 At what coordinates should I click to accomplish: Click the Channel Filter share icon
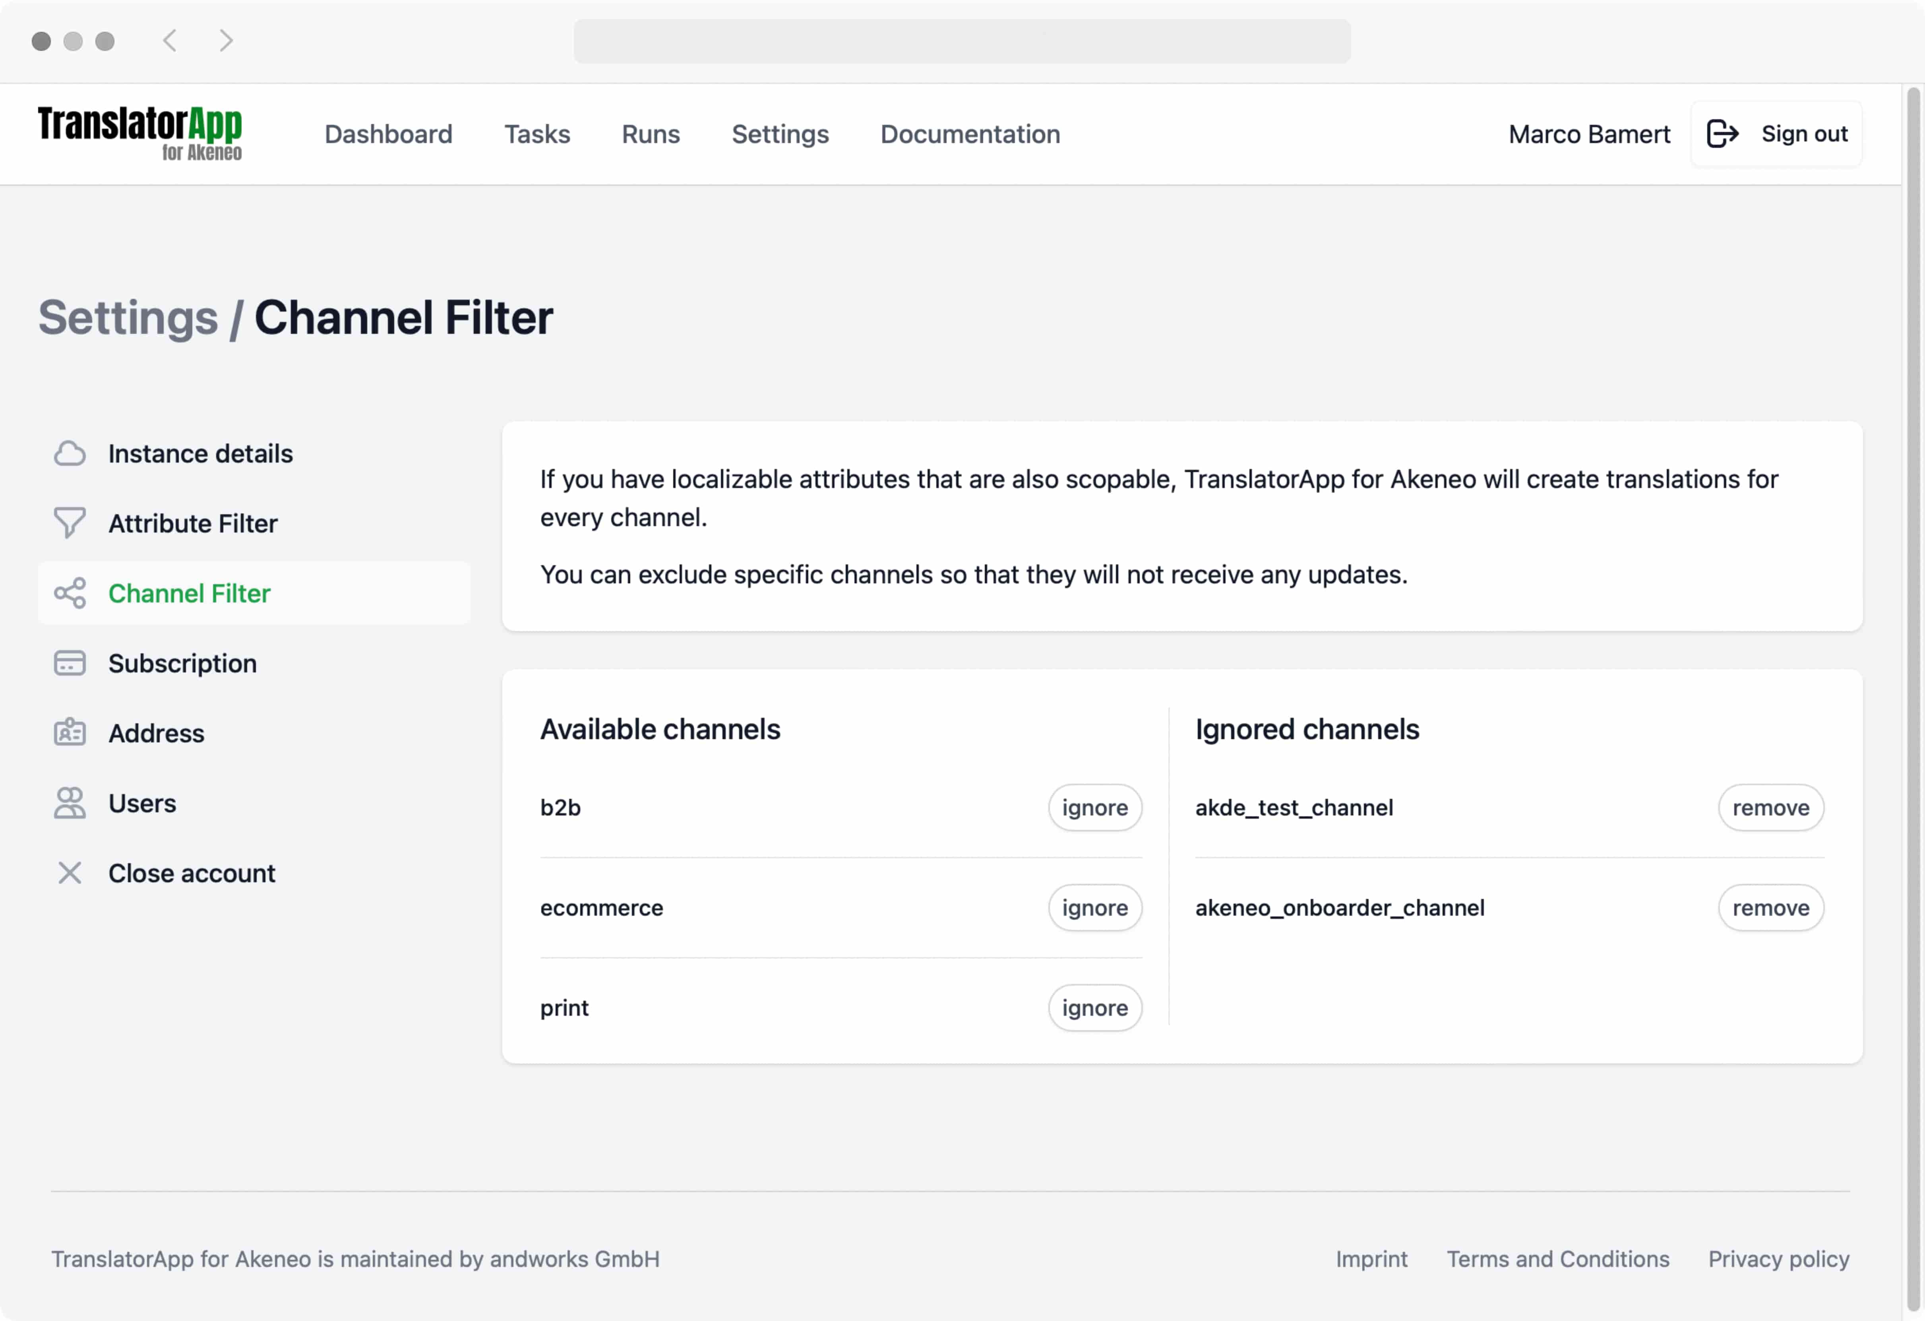[70, 593]
